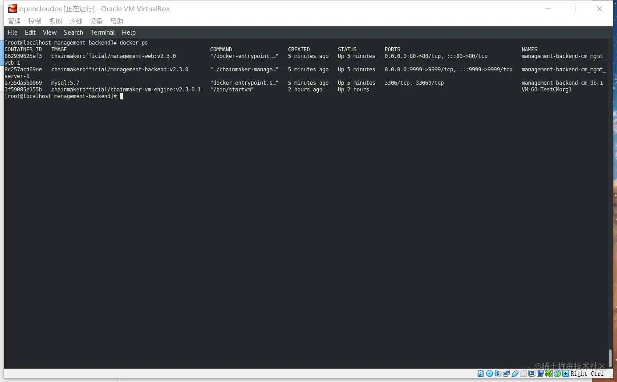Click the "2 hours ago" created value
617x382 pixels.
tap(305, 90)
